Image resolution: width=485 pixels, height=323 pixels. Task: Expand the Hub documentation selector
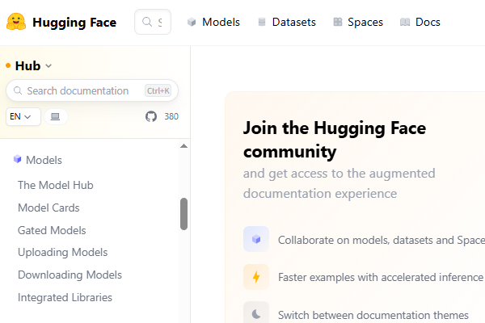click(x=28, y=65)
